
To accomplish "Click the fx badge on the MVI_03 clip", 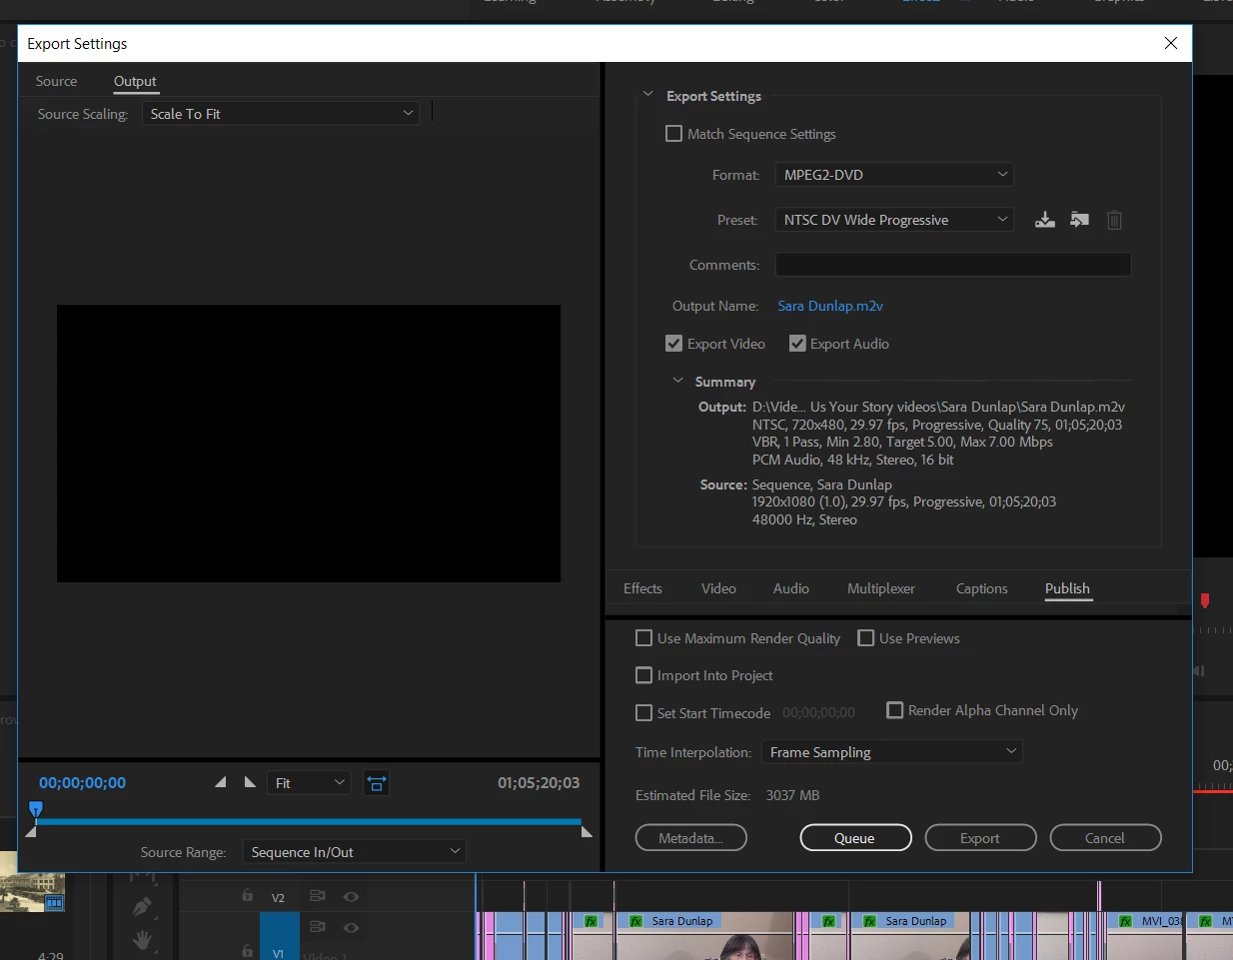I will (1126, 921).
